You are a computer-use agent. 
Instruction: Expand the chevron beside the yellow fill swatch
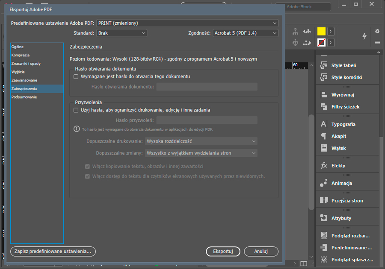[331, 31]
